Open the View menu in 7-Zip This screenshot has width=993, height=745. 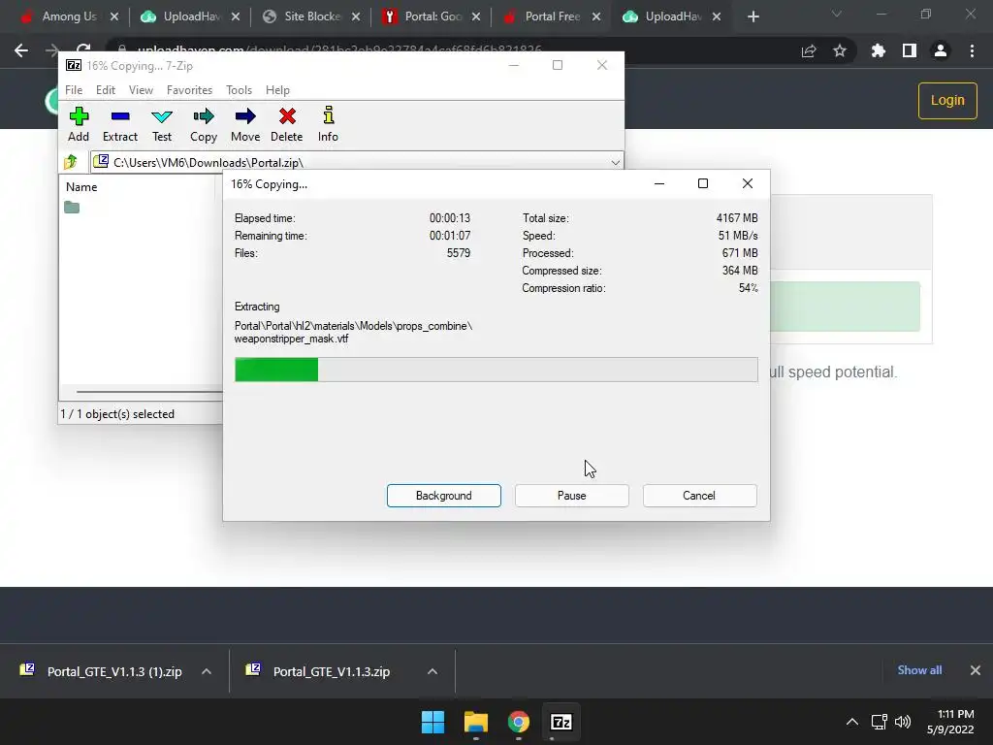(141, 90)
